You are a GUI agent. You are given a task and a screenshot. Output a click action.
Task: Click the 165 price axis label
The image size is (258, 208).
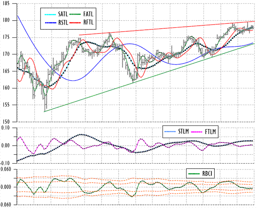coord(6,71)
